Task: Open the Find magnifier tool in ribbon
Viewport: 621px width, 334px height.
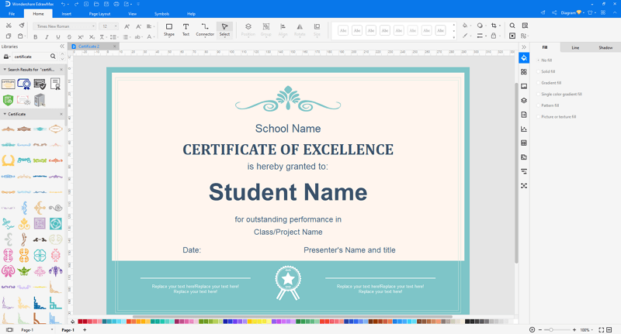Action: click(512, 26)
